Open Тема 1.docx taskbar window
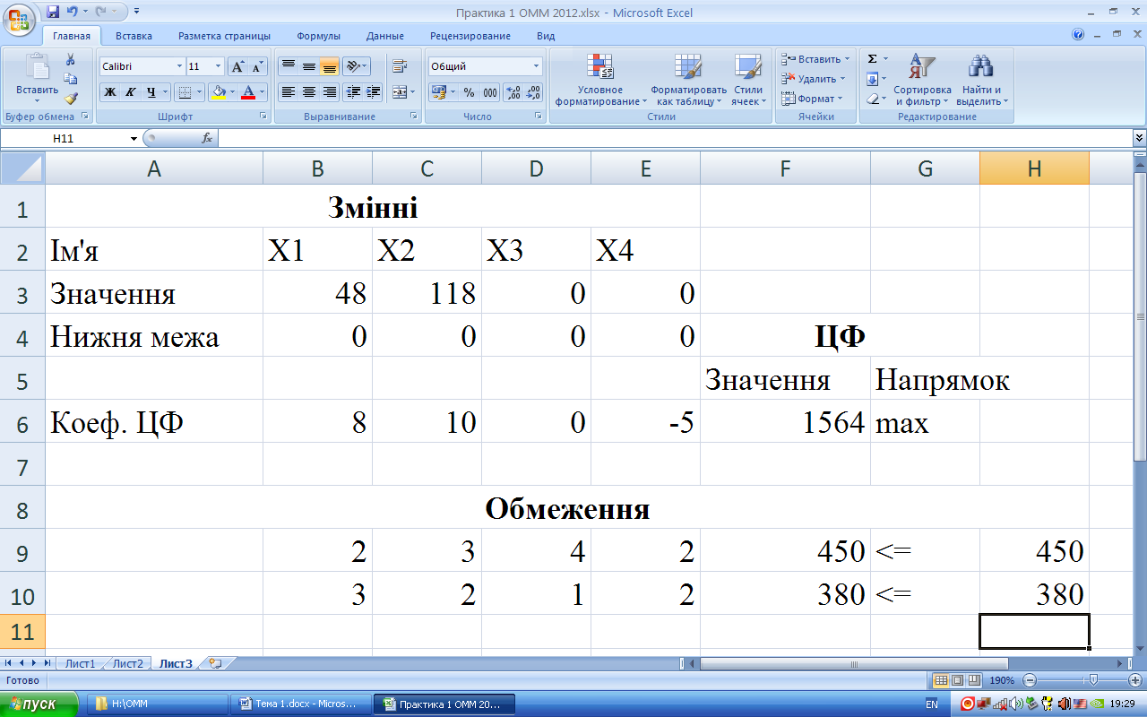Image resolution: width=1147 pixels, height=717 pixels. [x=300, y=704]
